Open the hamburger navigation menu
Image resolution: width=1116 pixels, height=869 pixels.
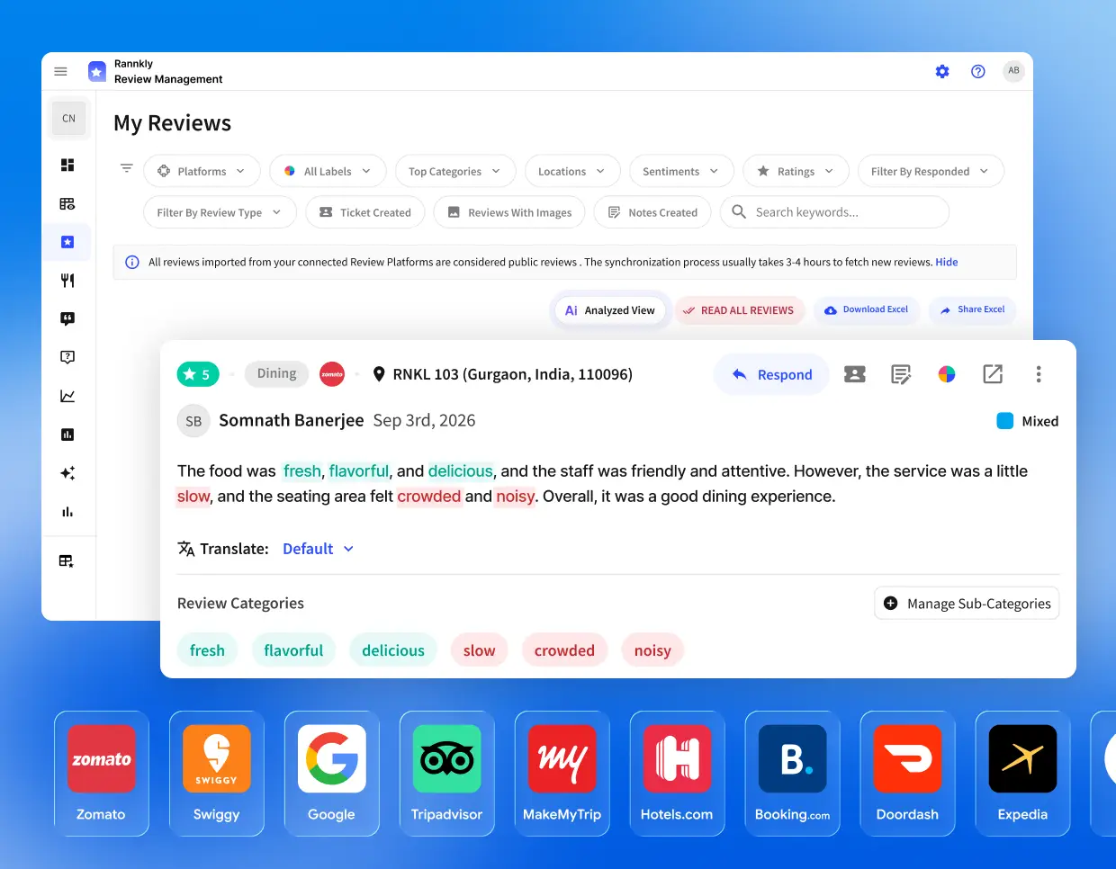(61, 71)
